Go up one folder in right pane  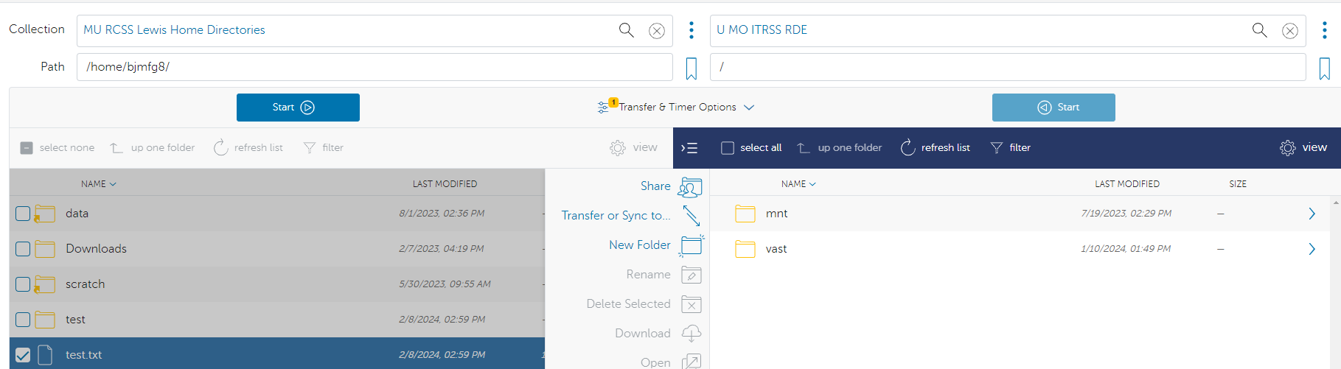[x=839, y=148]
